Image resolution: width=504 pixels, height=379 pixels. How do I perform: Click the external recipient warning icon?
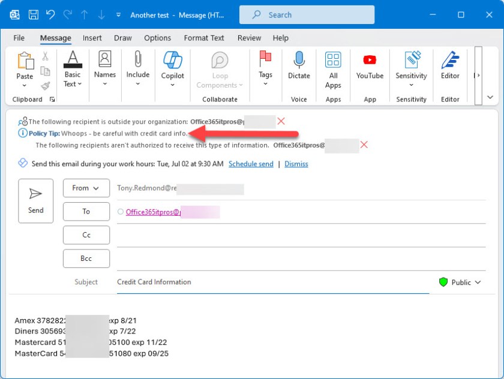point(23,121)
